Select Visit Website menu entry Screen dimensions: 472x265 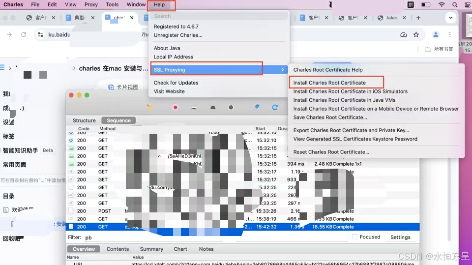(169, 91)
